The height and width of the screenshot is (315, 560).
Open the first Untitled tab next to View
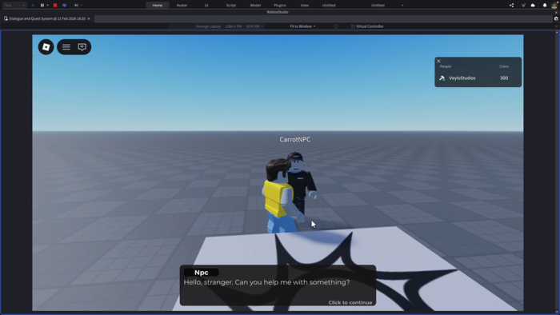coord(329,6)
